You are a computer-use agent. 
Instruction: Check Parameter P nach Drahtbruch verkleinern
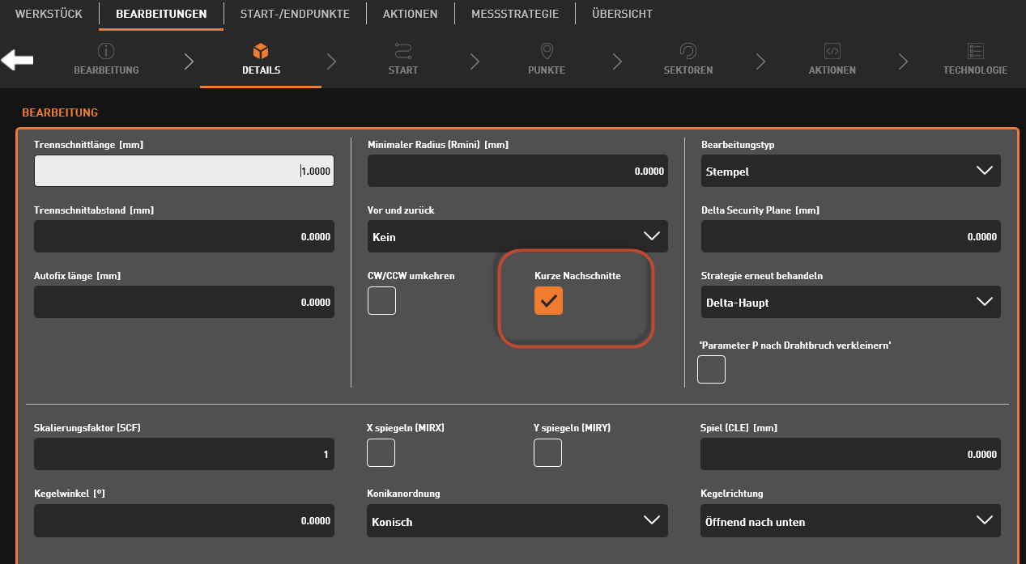(x=711, y=369)
